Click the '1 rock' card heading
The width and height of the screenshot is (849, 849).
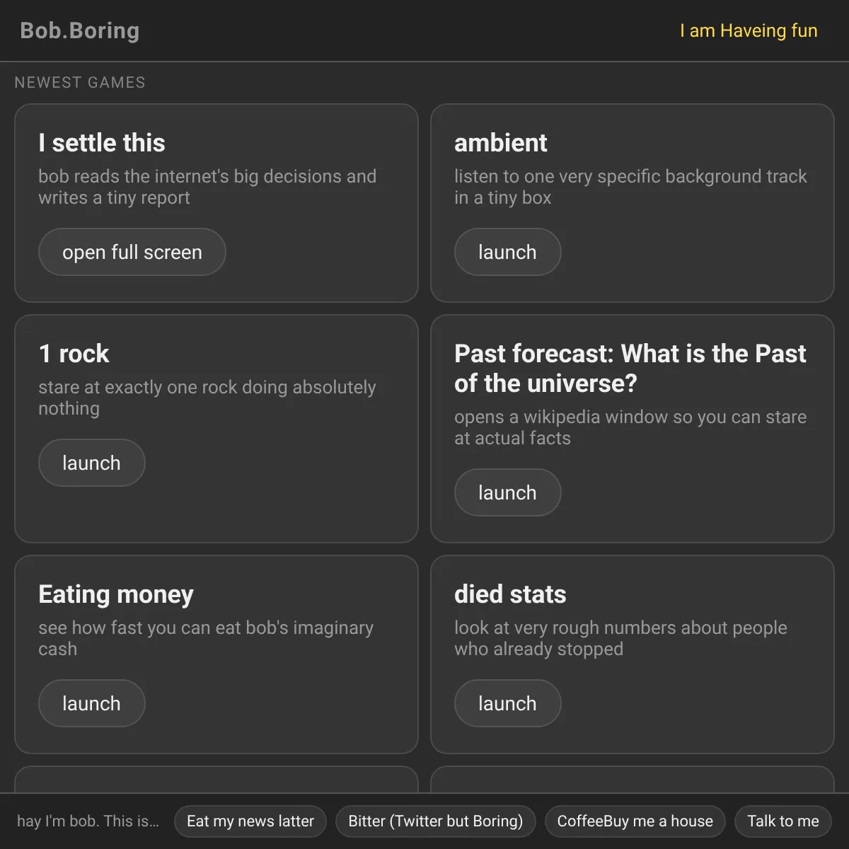(74, 354)
